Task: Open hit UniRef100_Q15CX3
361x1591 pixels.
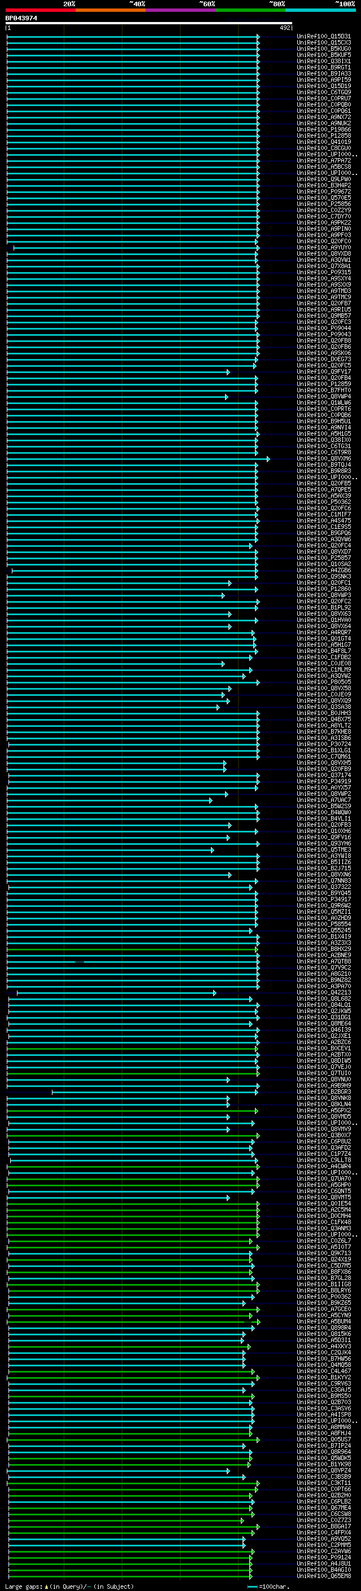Action: pyautogui.click(x=324, y=43)
